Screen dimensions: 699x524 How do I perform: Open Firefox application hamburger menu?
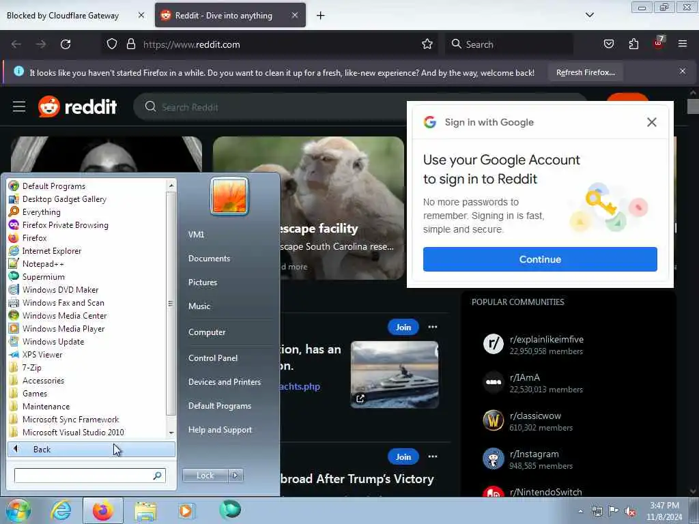(683, 44)
